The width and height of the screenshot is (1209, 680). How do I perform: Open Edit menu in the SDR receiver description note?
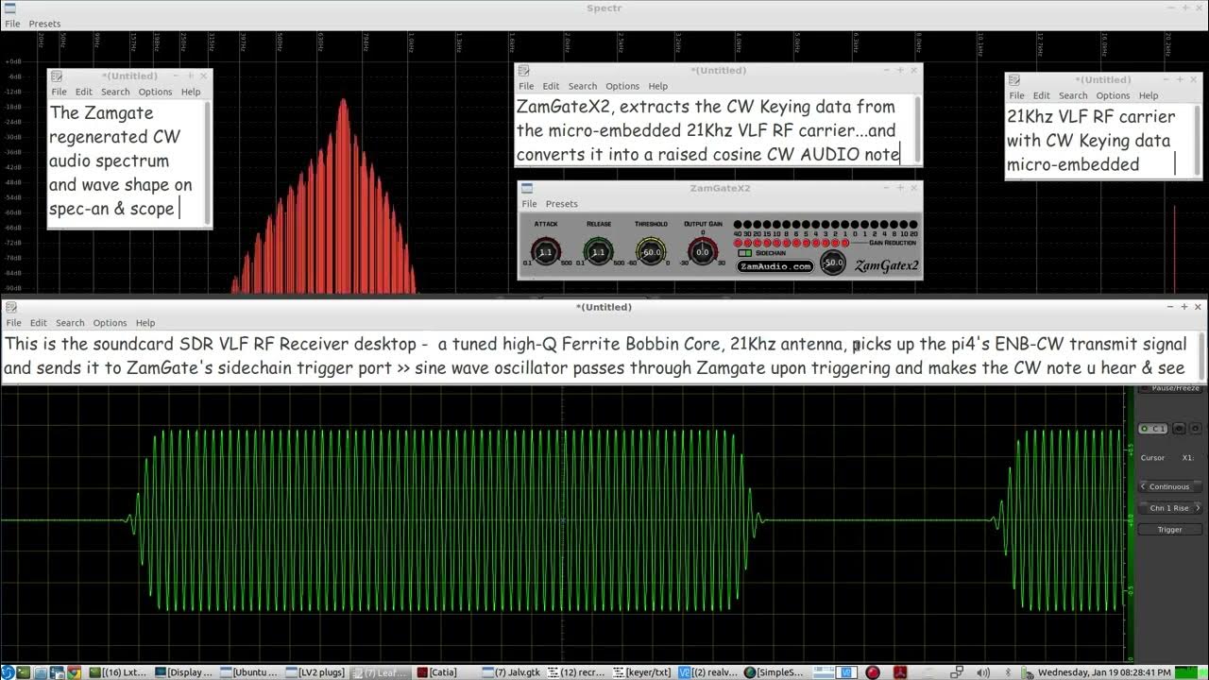(x=39, y=323)
